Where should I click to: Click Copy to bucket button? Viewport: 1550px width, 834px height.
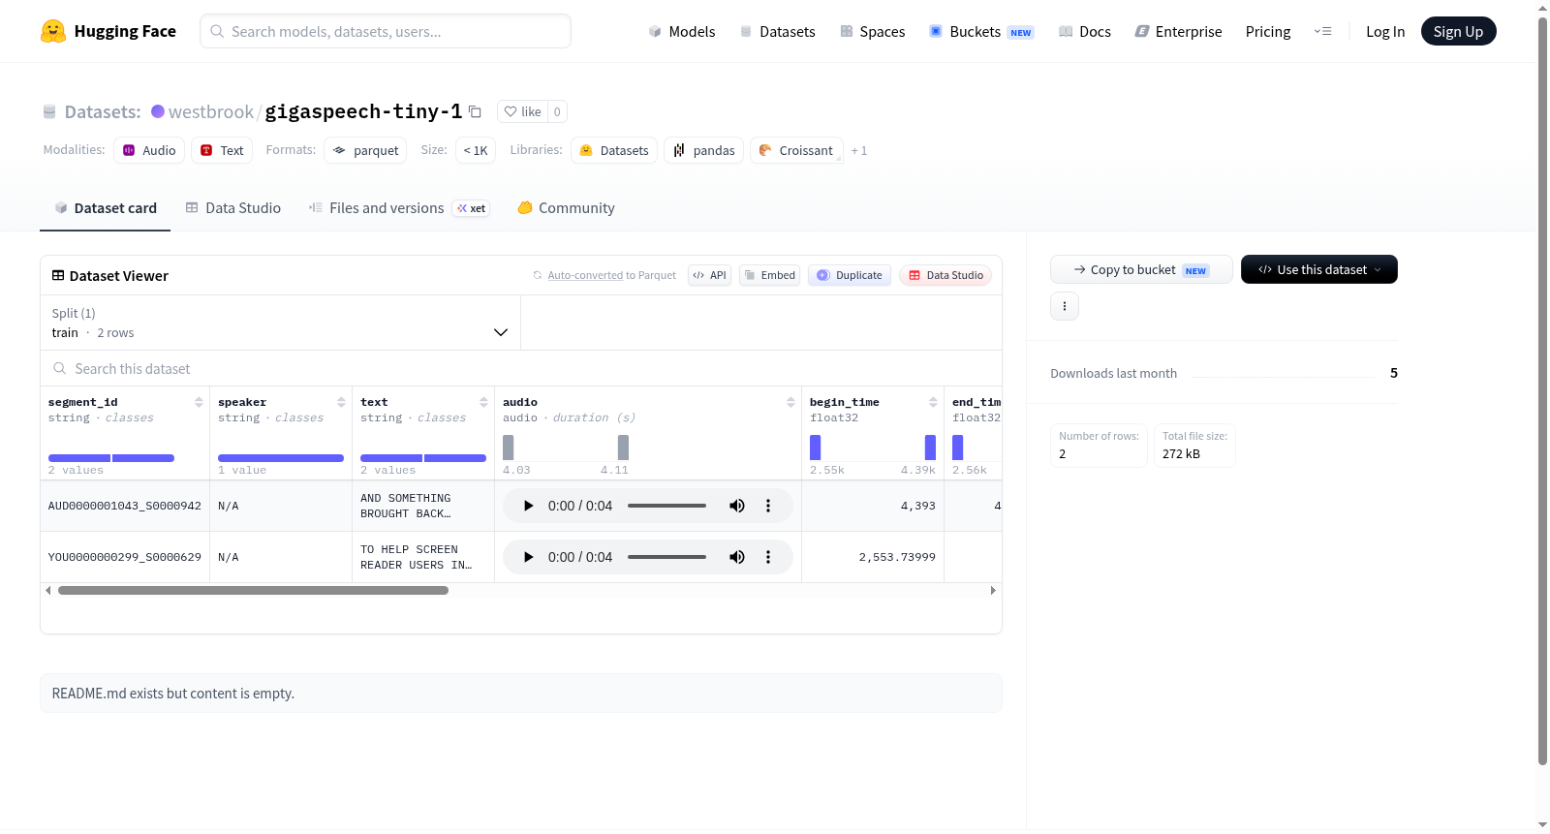(1141, 269)
